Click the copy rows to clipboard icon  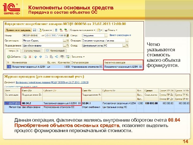(x=46, y=57)
